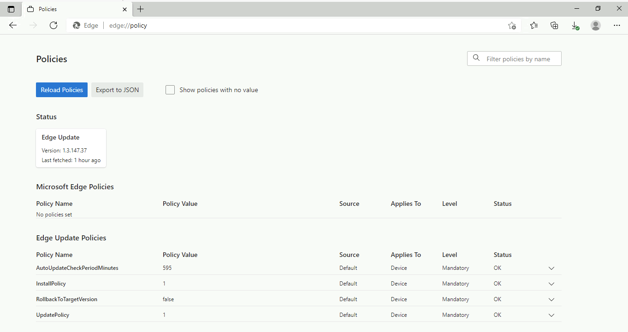This screenshot has width=628, height=332.
Task: Open Settings and more ellipsis menu
Action: [617, 25]
